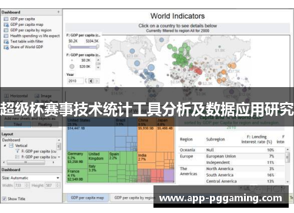Click the data table scroll up arrow
The width and height of the screenshot is (294, 213).
tap(288, 150)
